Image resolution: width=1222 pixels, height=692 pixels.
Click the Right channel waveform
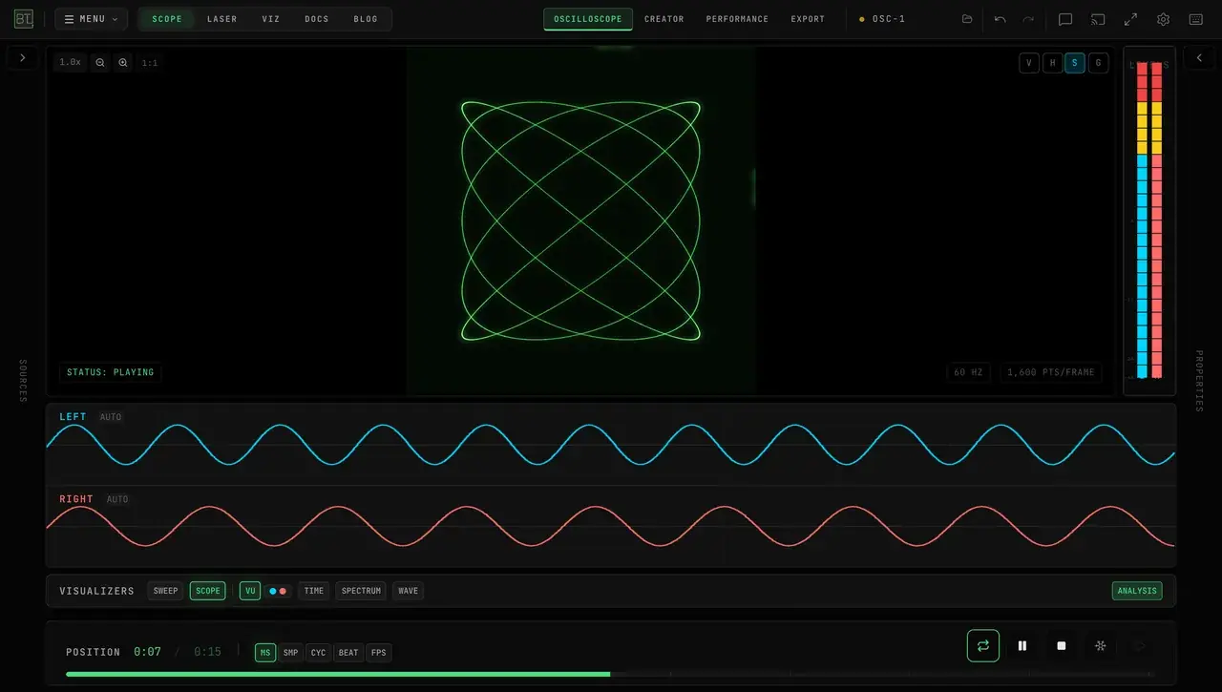611,526
